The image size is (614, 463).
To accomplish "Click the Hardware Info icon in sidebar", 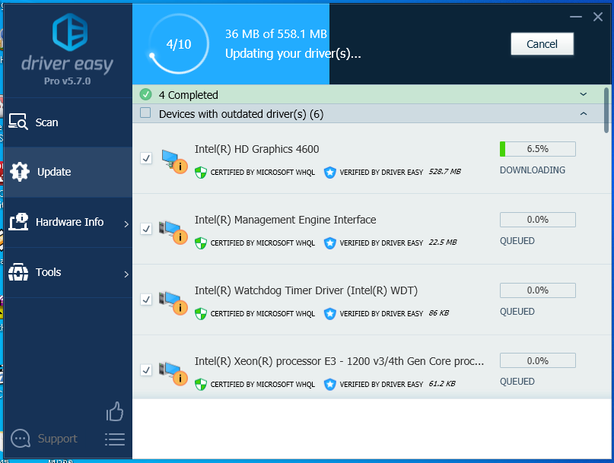I will [x=18, y=221].
